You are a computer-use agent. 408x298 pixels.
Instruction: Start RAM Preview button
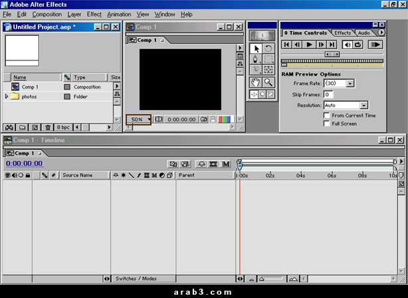coord(375,44)
